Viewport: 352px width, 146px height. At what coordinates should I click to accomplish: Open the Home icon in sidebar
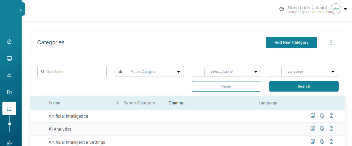point(9,42)
